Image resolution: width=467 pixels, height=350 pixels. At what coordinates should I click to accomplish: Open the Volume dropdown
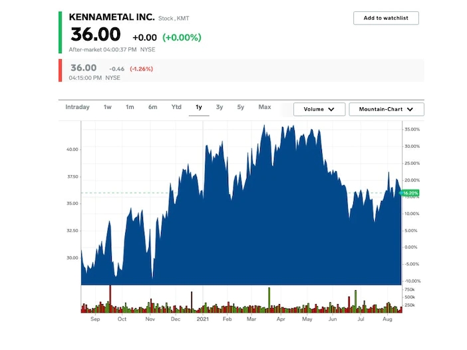point(319,109)
